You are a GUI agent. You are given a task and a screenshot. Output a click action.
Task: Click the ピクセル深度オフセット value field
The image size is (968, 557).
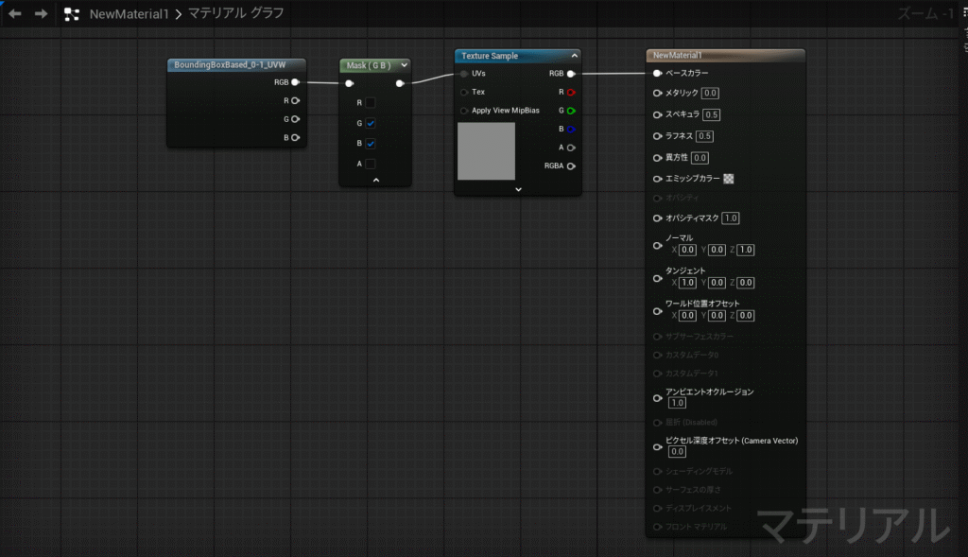pos(677,452)
